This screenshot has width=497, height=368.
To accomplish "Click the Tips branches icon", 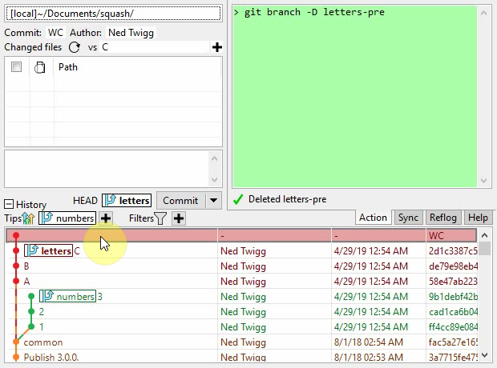I will (30, 218).
